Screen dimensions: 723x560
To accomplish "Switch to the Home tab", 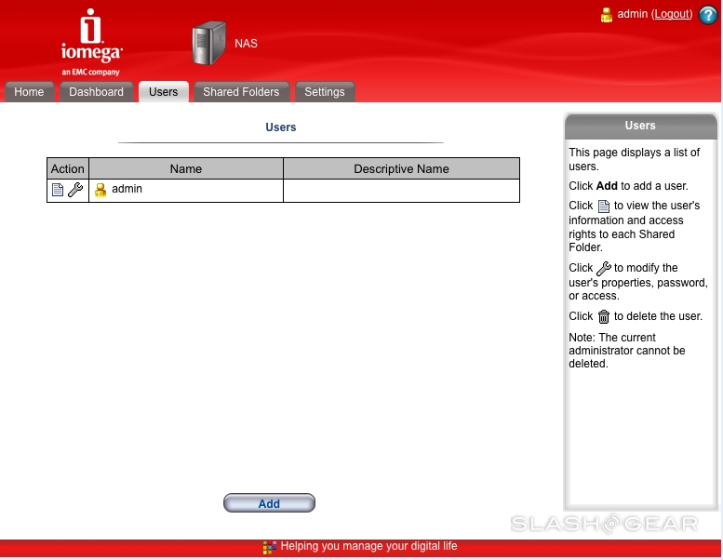I will tap(29, 92).
